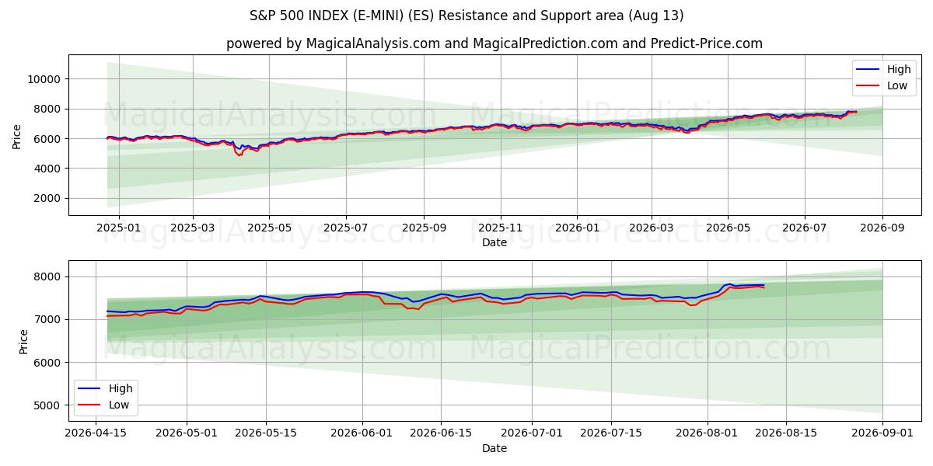The height and width of the screenshot is (466, 933).
Task: Click the top chart 'Price' axis label
Action: [x=17, y=135]
